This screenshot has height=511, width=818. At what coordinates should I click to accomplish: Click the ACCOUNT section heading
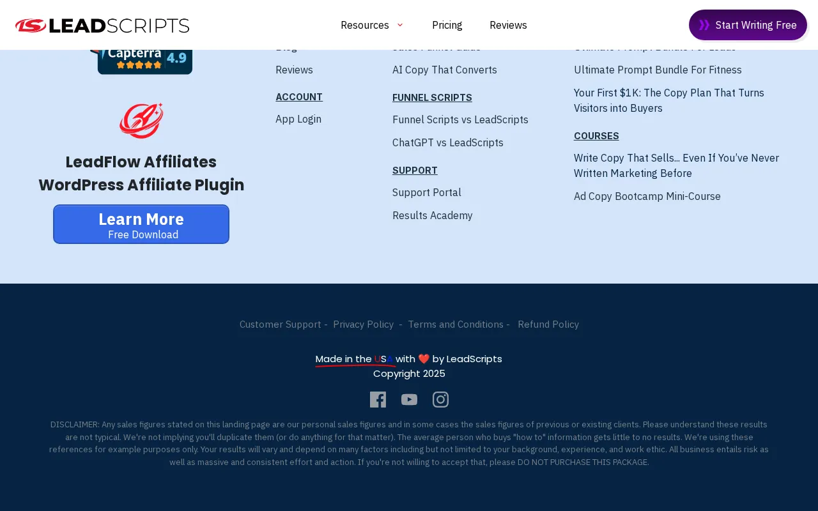click(x=298, y=96)
